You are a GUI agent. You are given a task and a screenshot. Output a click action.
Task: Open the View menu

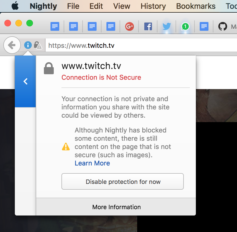(122, 6)
